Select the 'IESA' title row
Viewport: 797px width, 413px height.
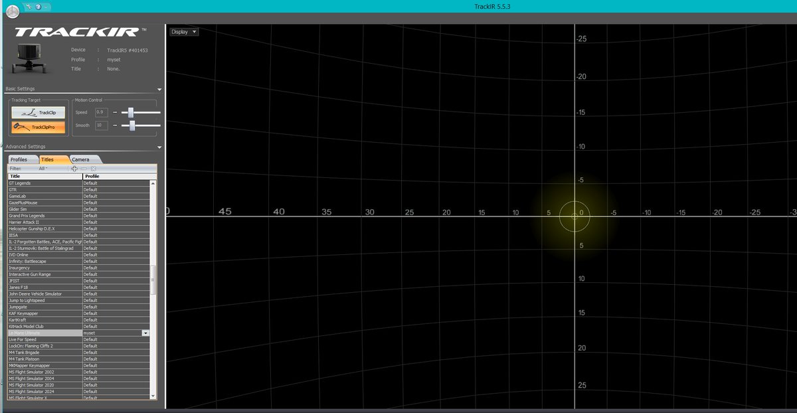pyautogui.click(x=79, y=235)
